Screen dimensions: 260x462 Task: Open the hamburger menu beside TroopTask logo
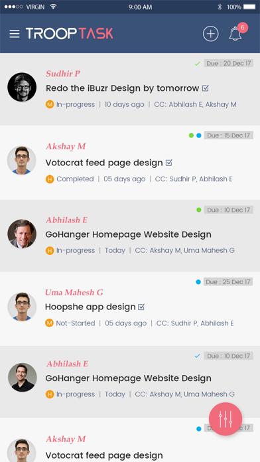(15, 34)
